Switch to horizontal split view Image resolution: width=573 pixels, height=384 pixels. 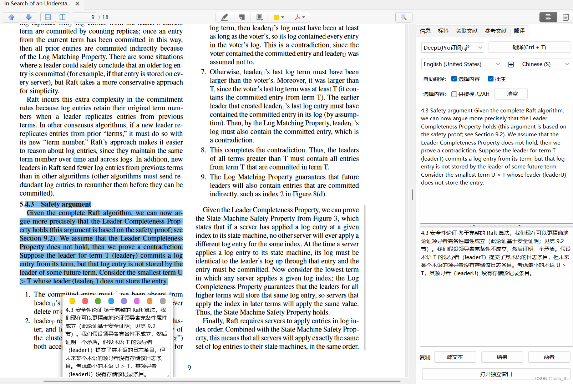pos(47,17)
